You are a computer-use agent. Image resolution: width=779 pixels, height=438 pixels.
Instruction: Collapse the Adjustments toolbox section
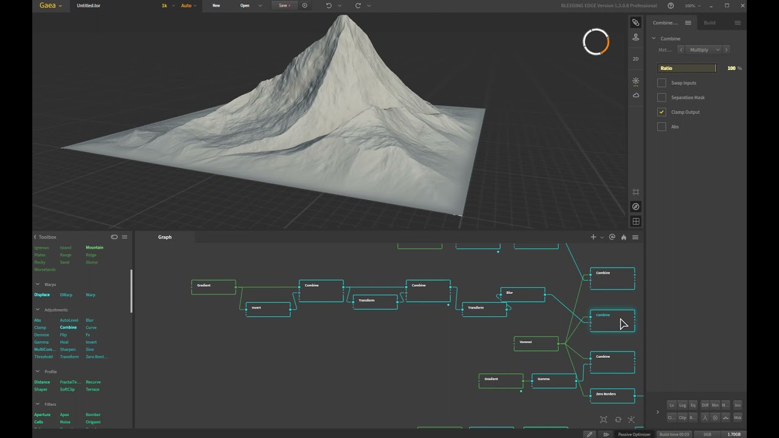[x=38, y=310]
